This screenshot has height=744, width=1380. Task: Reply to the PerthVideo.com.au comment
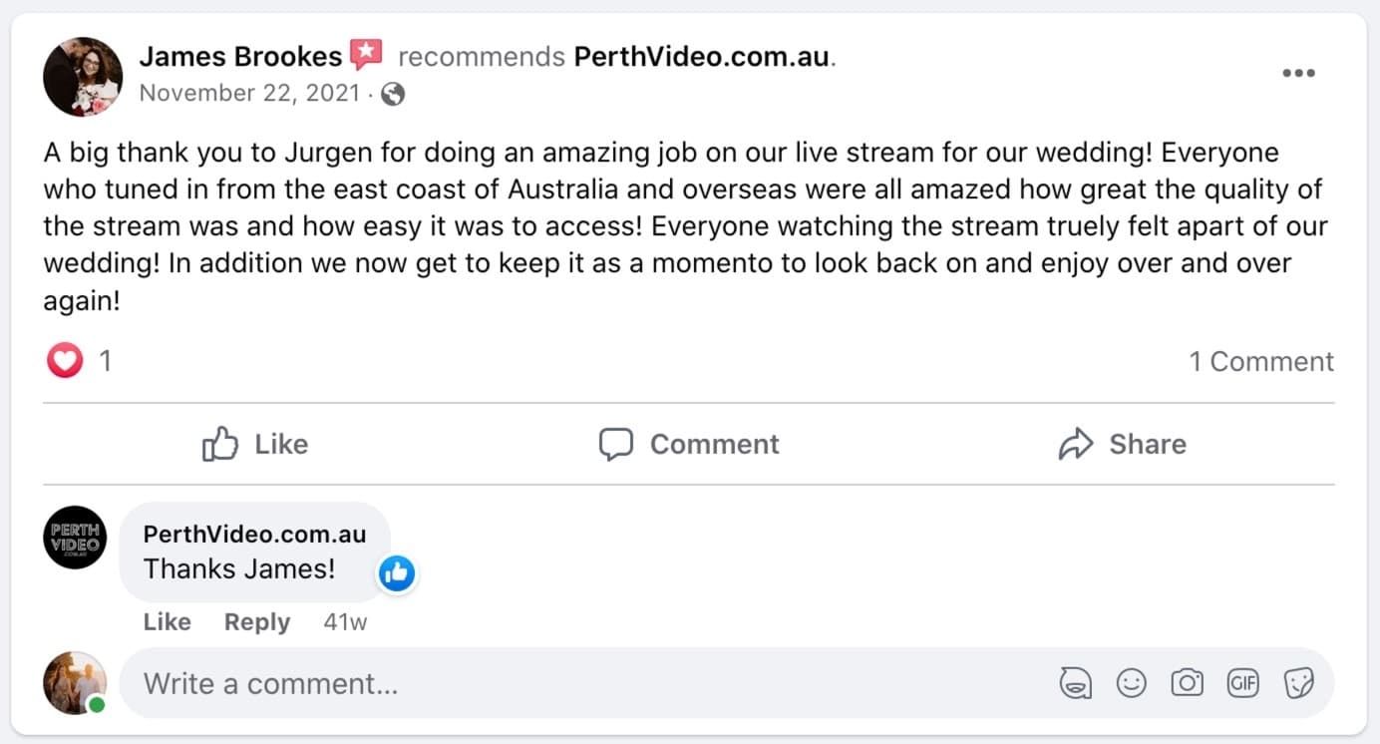coord(256,622)
